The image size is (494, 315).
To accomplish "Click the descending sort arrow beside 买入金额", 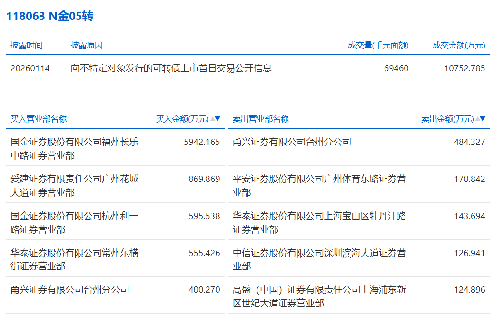I will point(218,119).
